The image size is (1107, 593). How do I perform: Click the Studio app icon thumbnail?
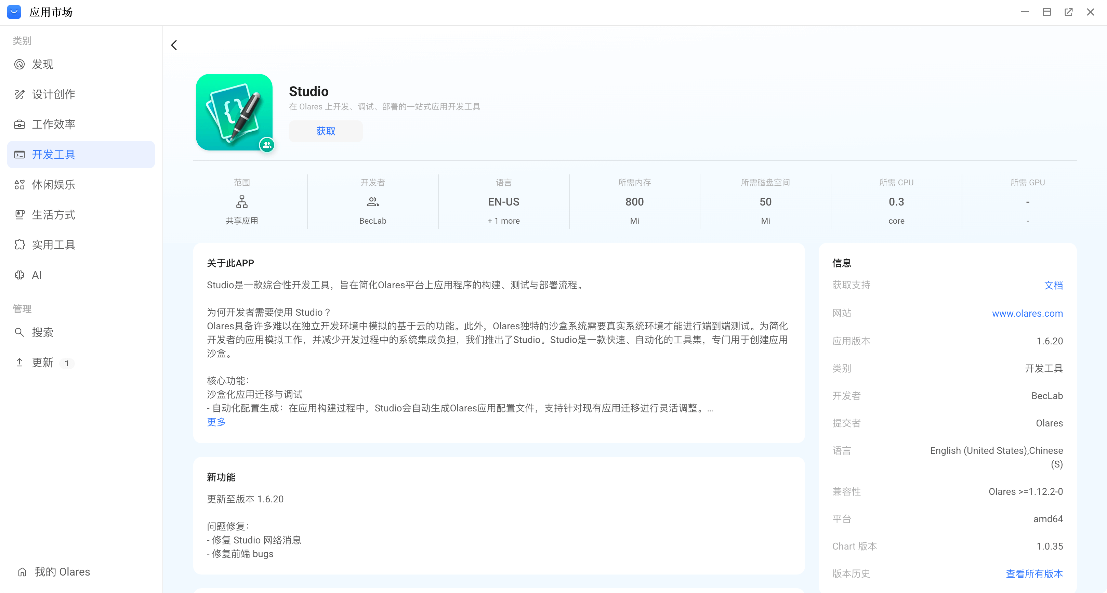tap(234, 112)
